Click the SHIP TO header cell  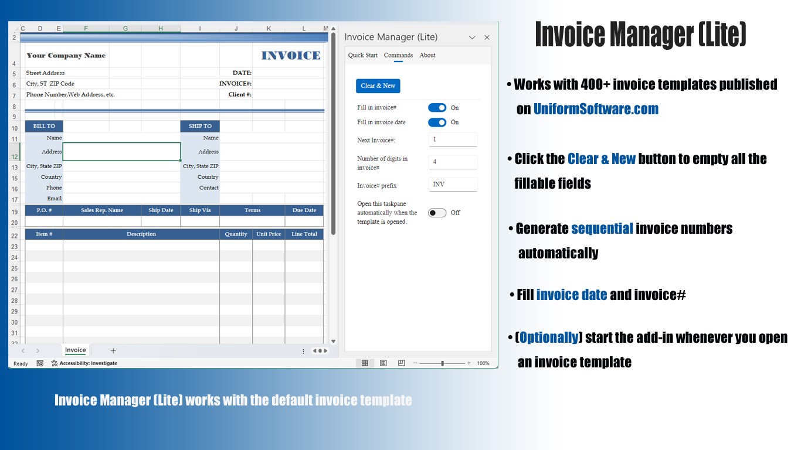[200, 127]
